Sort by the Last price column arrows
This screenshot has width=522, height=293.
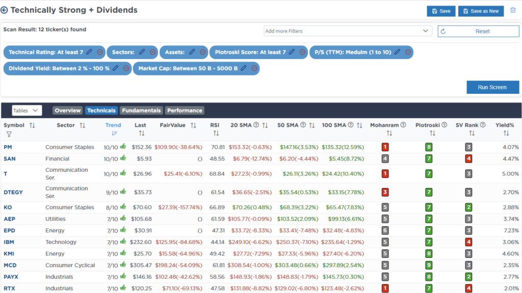(142, 133)
